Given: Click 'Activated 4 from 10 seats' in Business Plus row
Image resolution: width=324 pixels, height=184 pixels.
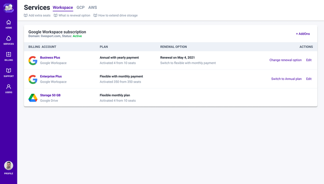Looking at the screenshot, I should 117,63.
